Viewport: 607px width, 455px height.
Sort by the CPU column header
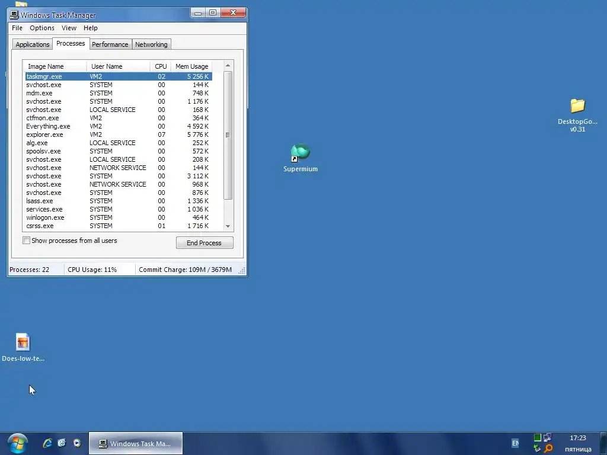[x=161, y=66]
